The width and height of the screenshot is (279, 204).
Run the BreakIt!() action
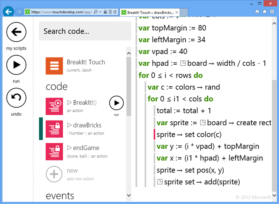[116, 103]
